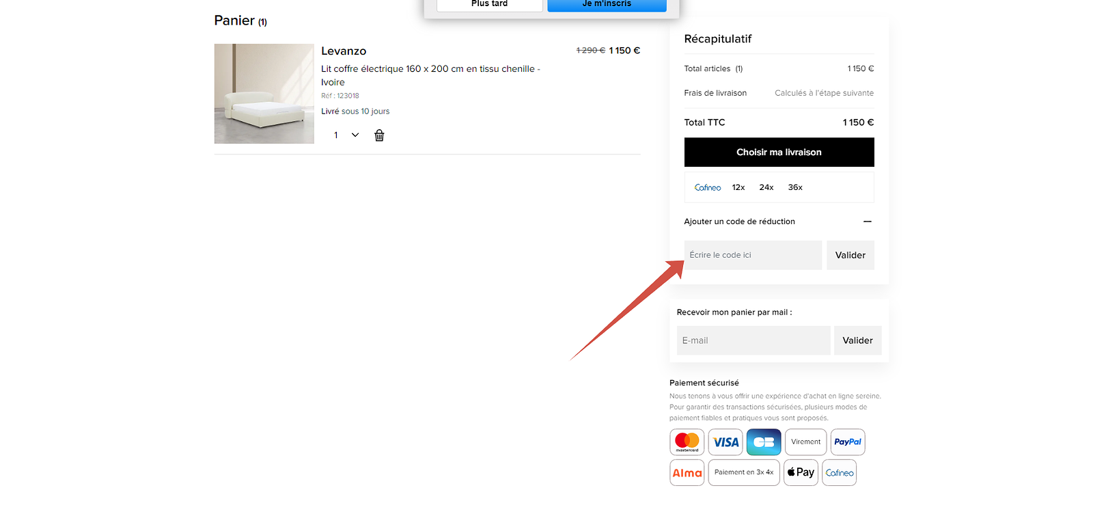Click the Cofineo logo under the delivery button
The image size is (1093, 514).
click(x=708, y=187)
